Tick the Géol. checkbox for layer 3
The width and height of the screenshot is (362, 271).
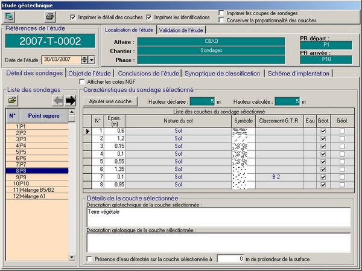[x=342, y=146]
